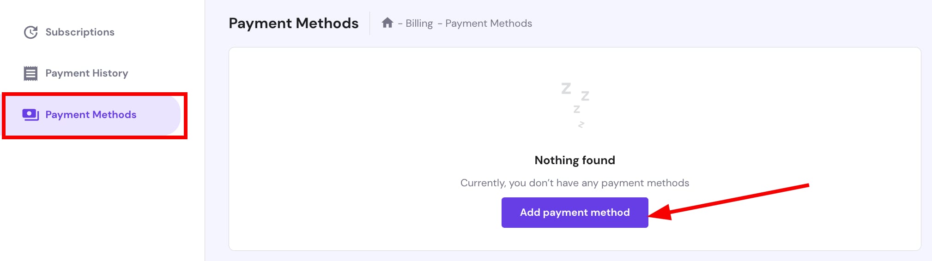Open the Subscriptions sidebar item
932x261 pixels.
(x=79, y=32)
